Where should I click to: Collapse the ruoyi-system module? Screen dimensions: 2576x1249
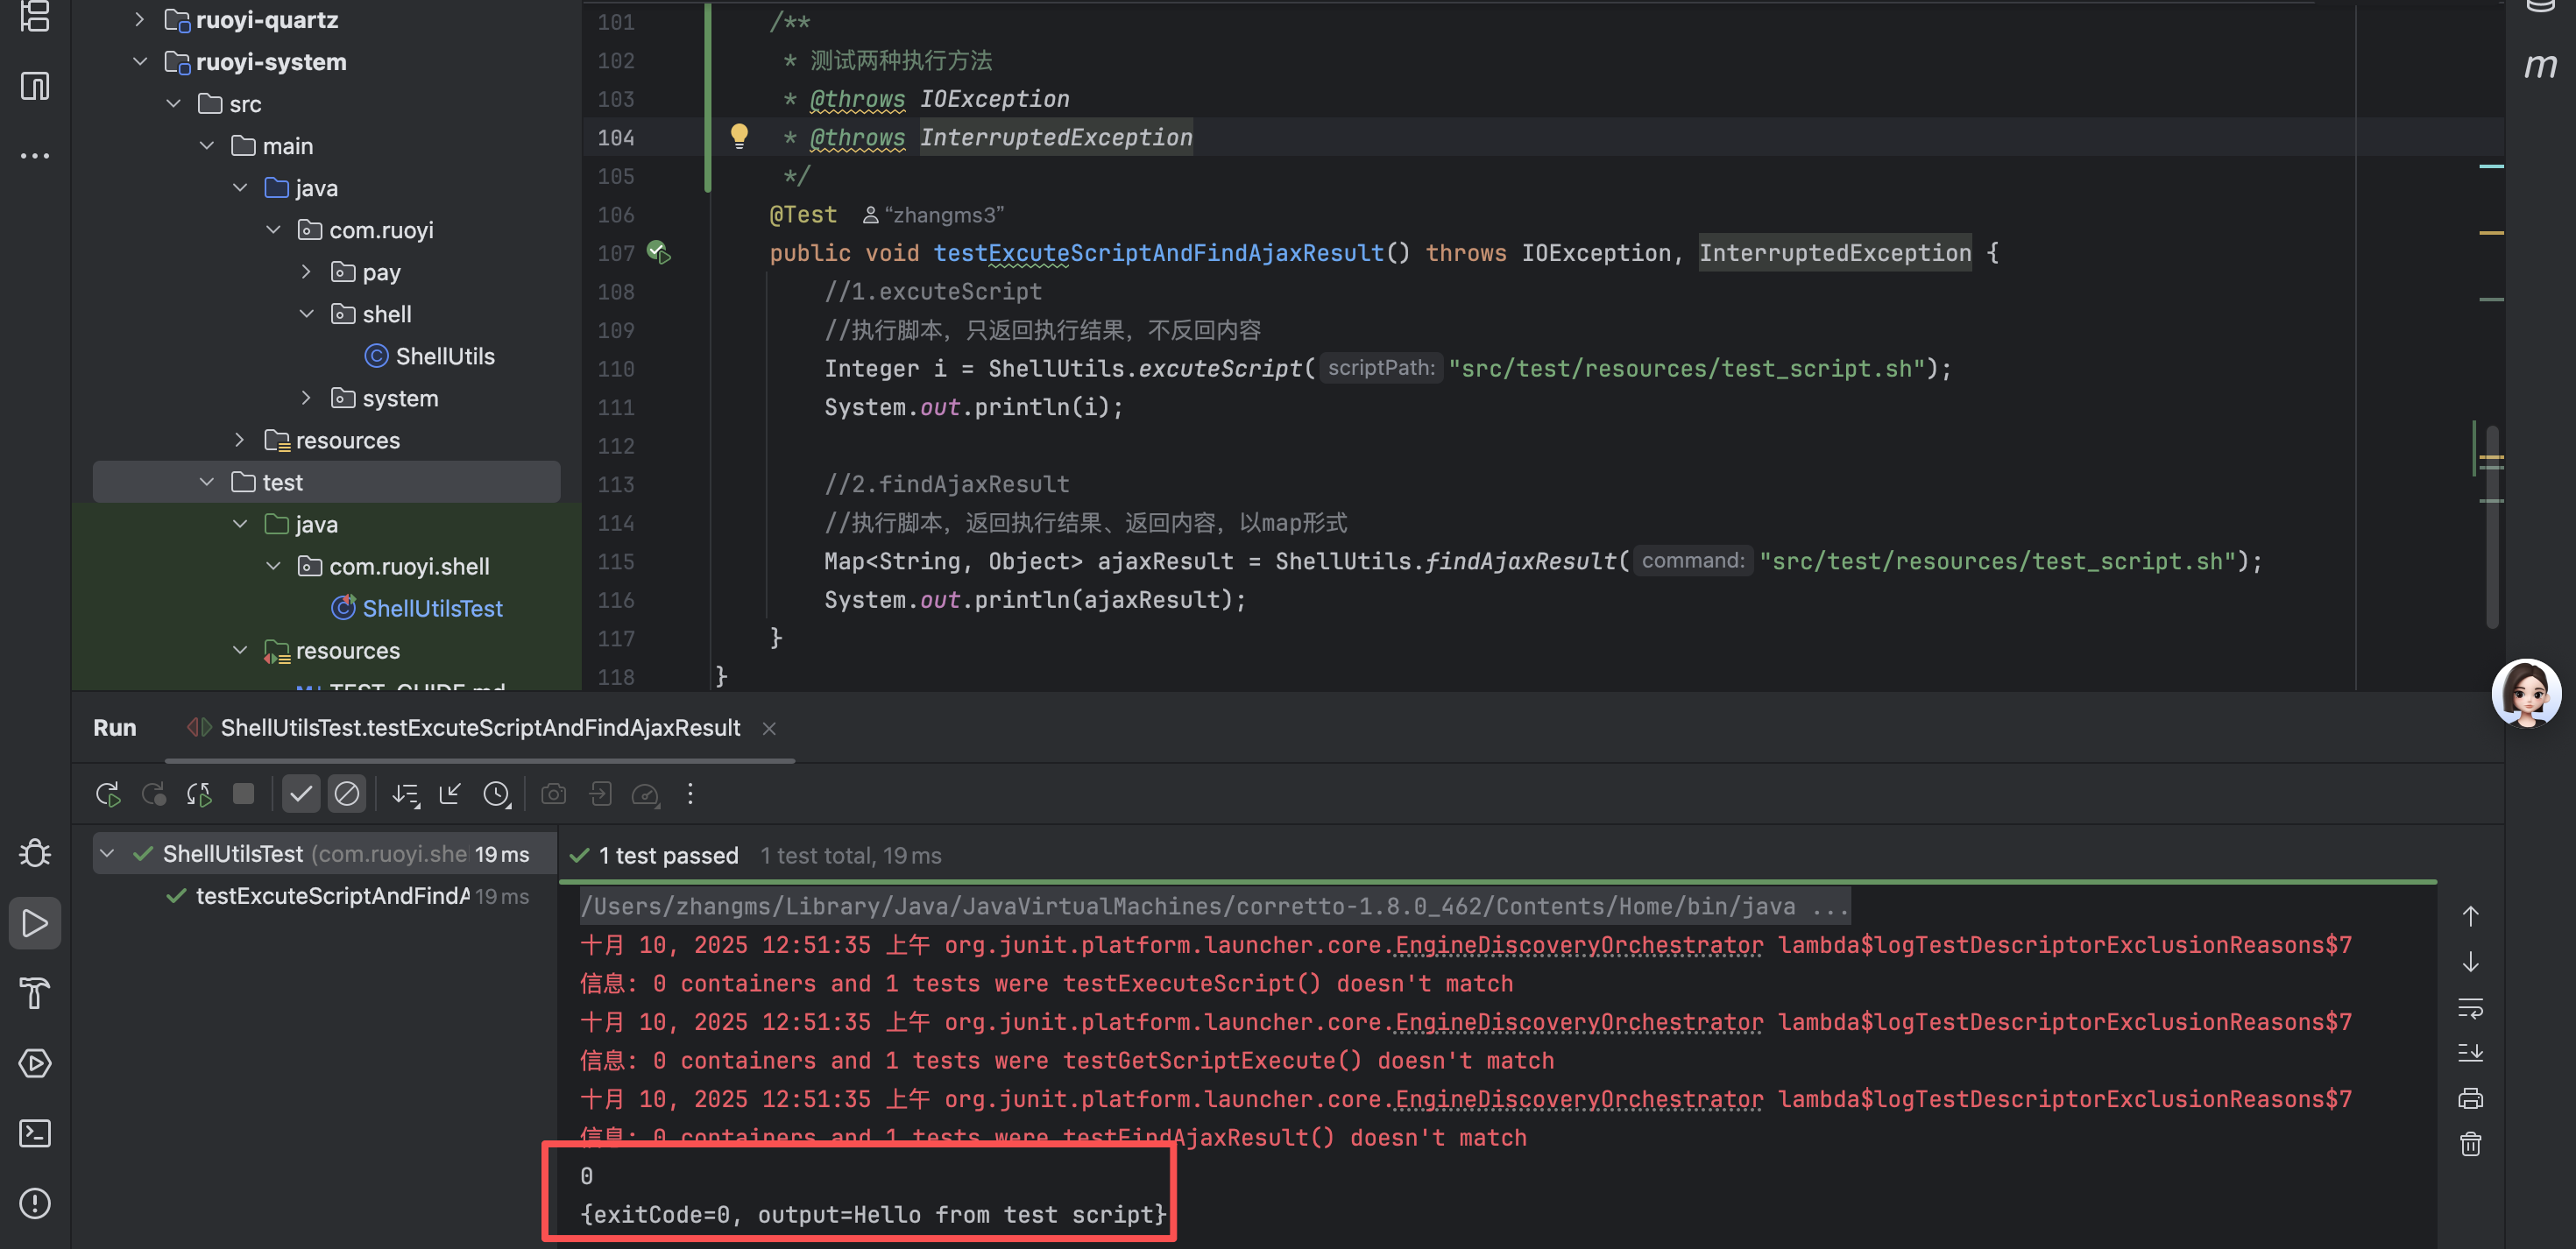click(140, 62)
